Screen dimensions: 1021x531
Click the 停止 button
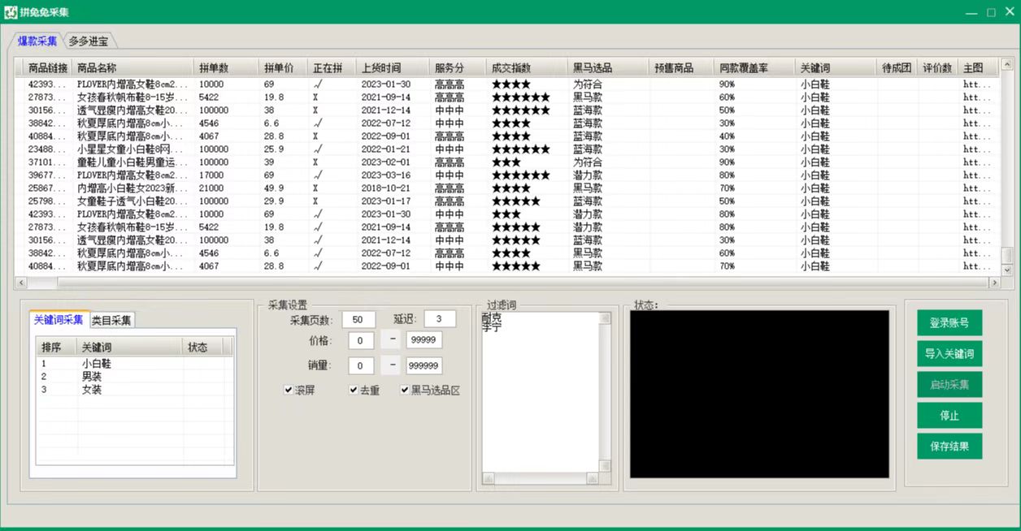pos(949,416)
